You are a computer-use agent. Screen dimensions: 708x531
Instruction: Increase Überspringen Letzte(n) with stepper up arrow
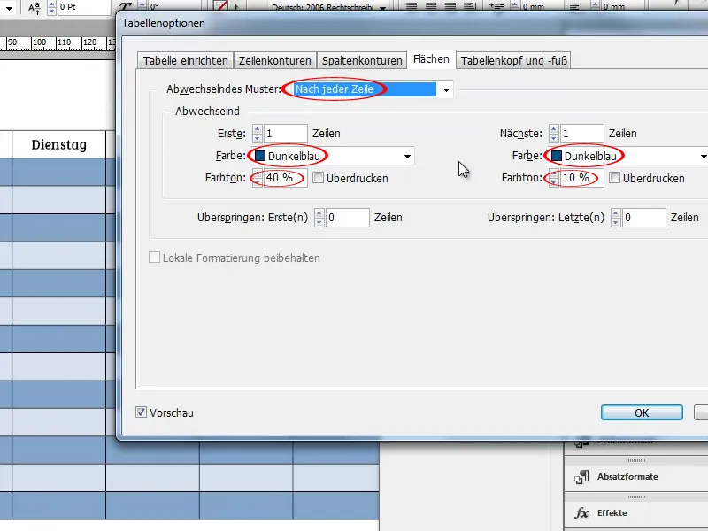(x=615, y=213)
